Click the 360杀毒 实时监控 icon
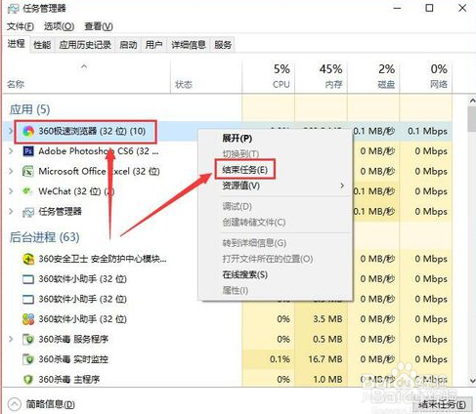The height and width of the screenshot is (414, 476). [x=28, y=359]
